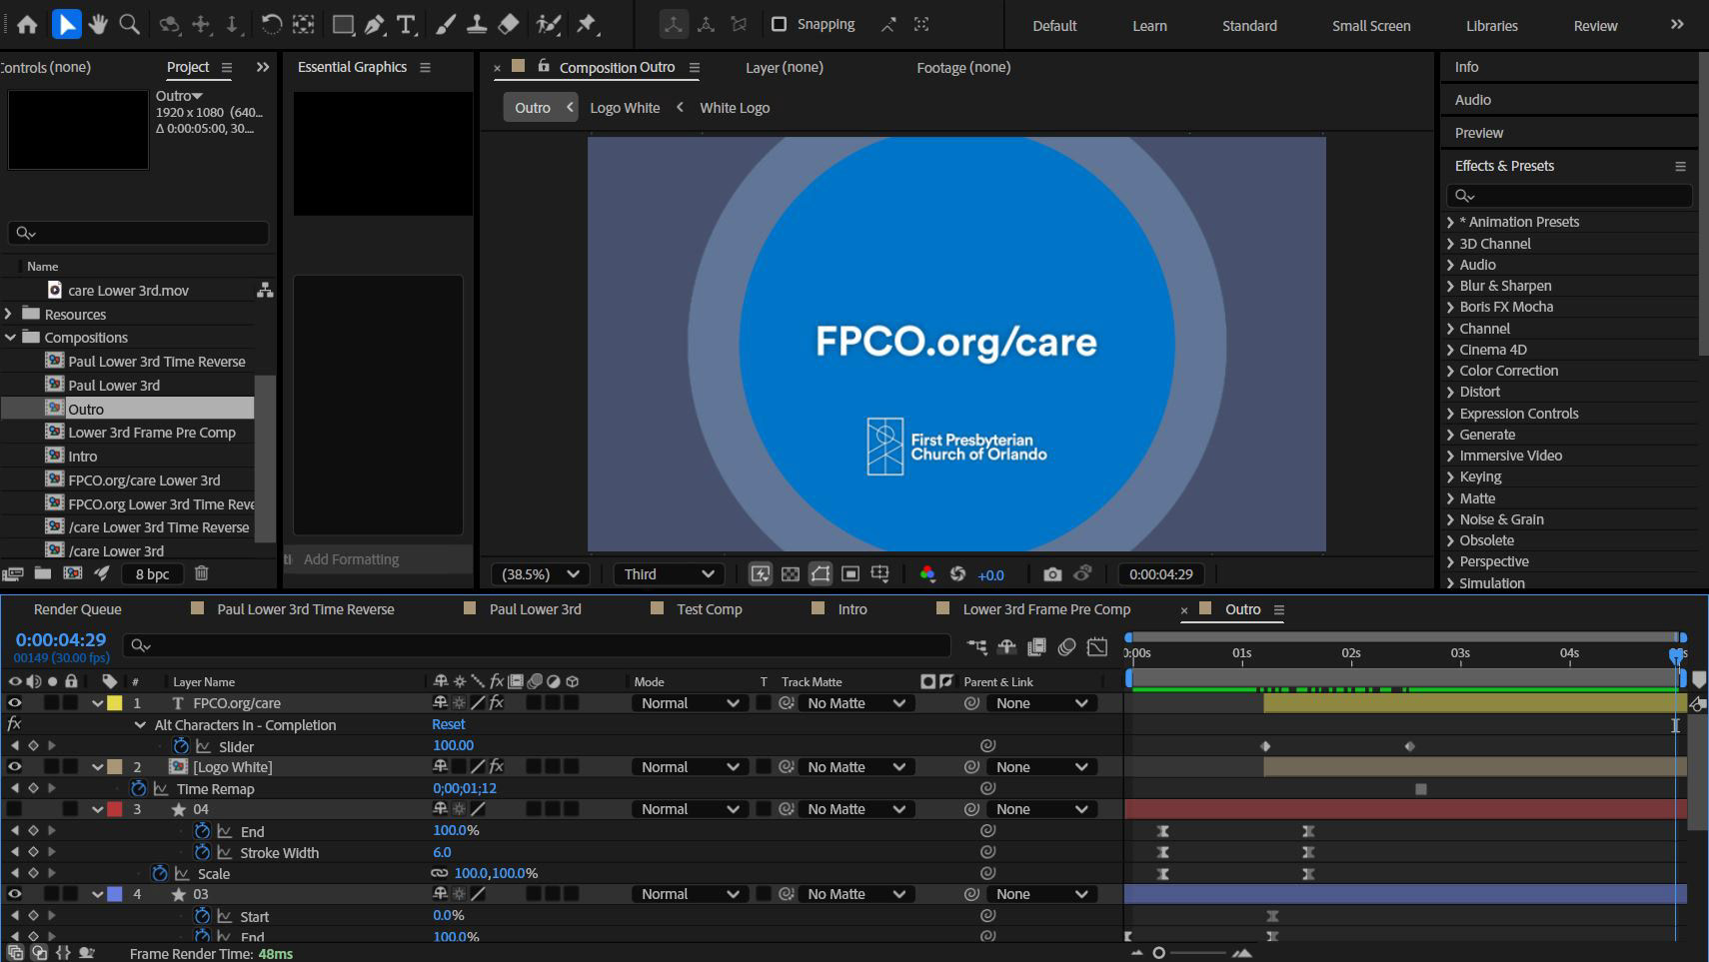This screenshot has height=962, width=1709.
Task: Toggle the transparency grid in the viewer
Action: coord(791,574)
